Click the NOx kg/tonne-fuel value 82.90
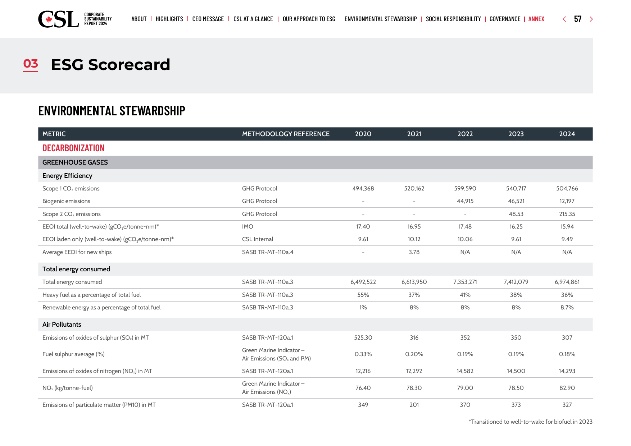The height and width of the screenshot is (446, 631). pos(567,388)
